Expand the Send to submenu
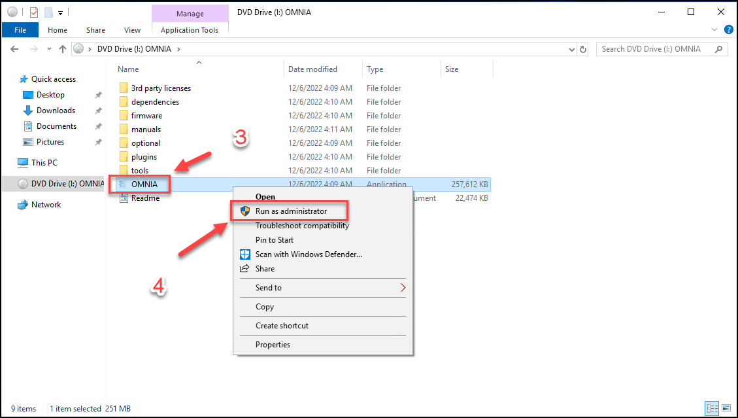 (x=323, y=287)
